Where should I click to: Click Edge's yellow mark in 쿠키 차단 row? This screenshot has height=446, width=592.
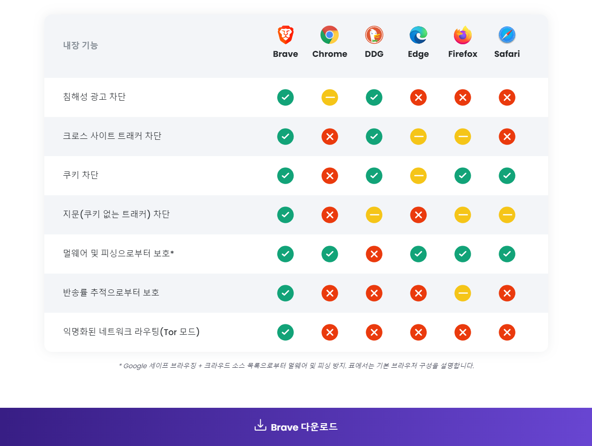[418, 176]
